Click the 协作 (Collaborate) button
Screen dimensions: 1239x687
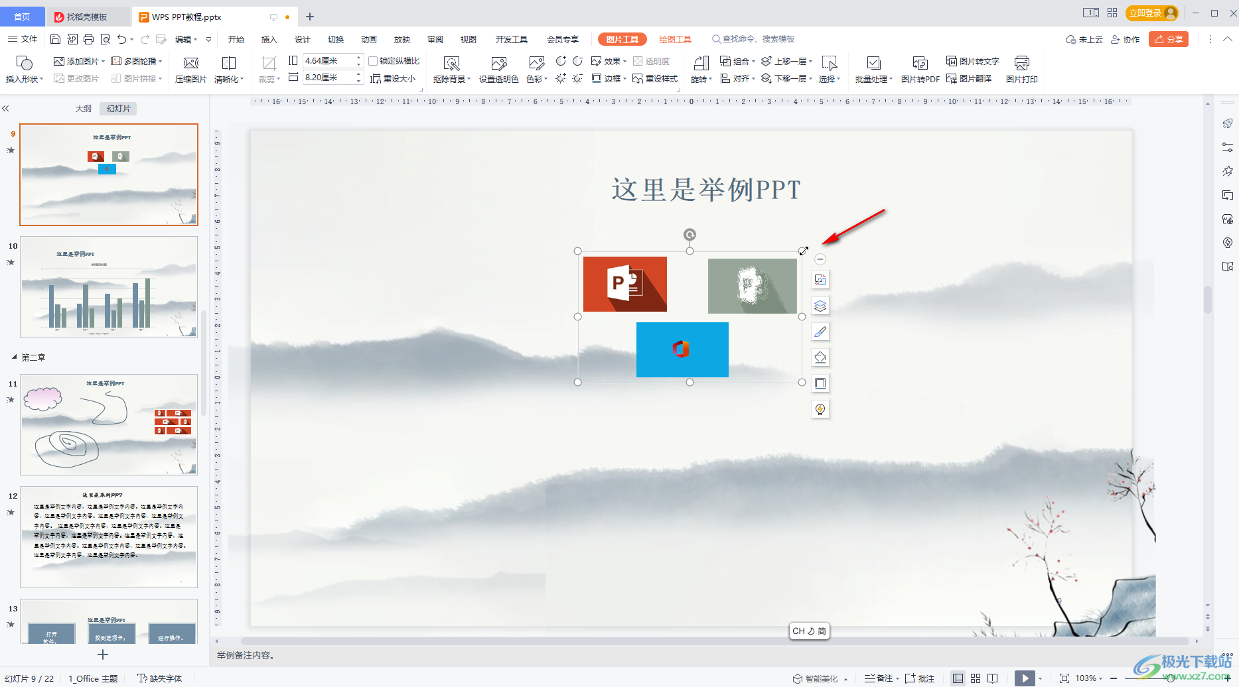pyautogui.click(x=1125, y=39)
